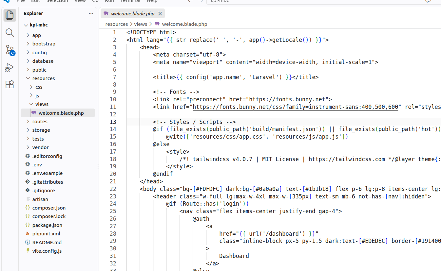Click the braces icon beside composer.json

click(28, 208)
